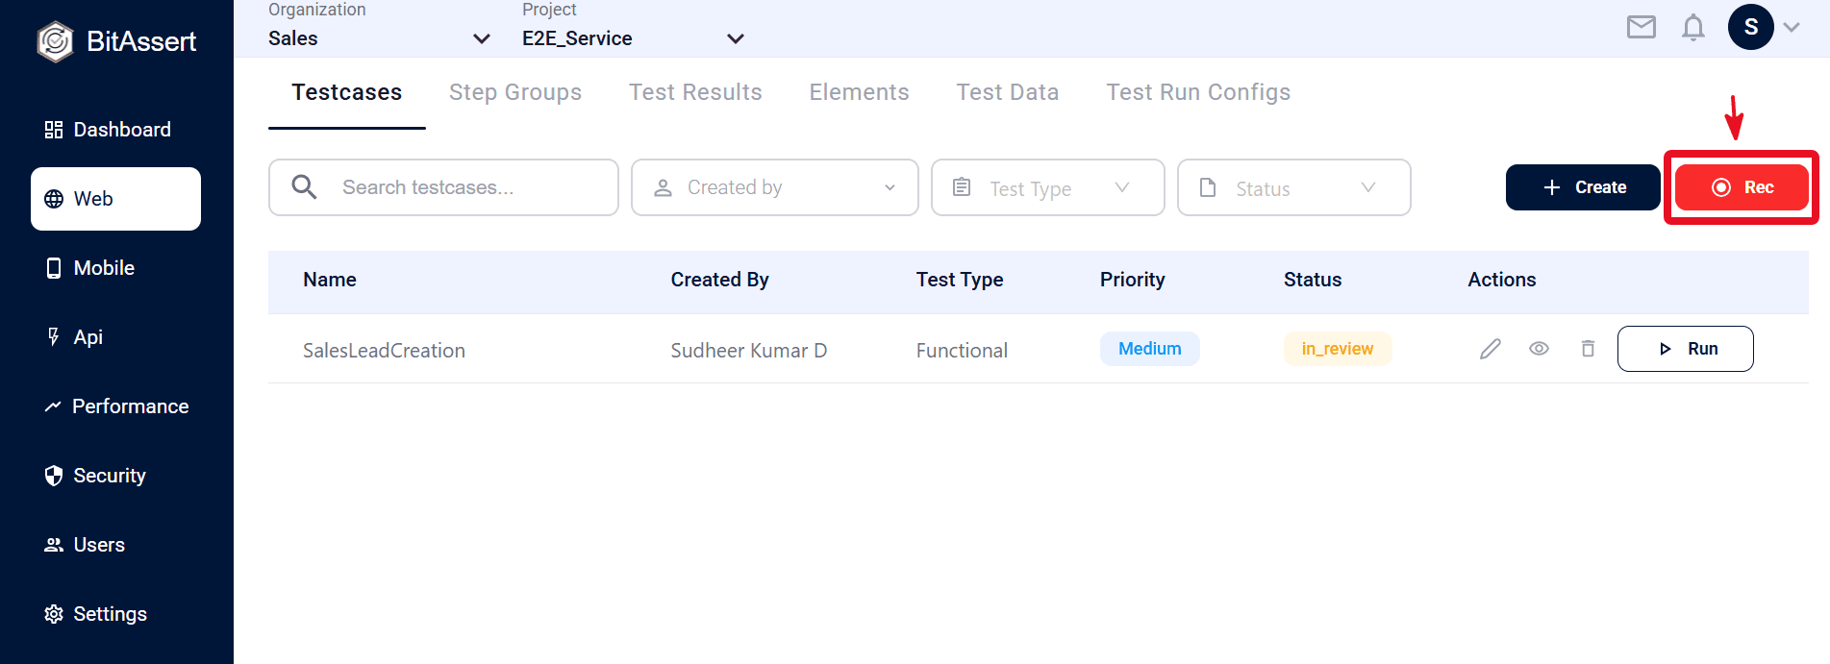Go to the Api sidebar section
This screenshot has height=664, width=1830.
[x=115, y=337]
